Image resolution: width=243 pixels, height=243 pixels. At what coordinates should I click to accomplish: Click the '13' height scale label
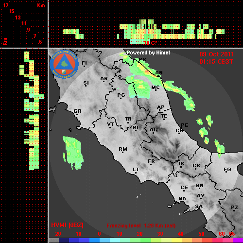pos(18,17)
